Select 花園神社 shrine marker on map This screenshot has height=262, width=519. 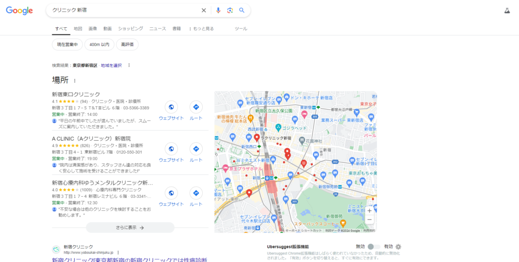pos(302,141)
